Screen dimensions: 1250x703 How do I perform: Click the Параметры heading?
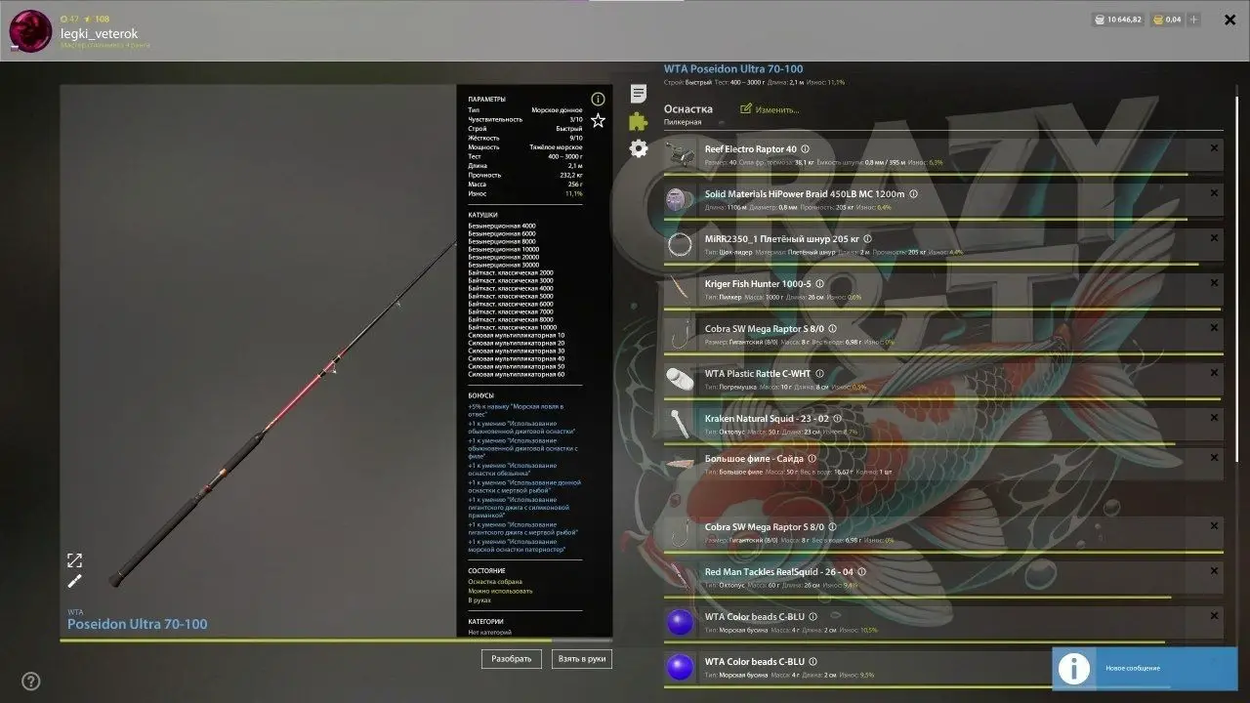[486, 99]
